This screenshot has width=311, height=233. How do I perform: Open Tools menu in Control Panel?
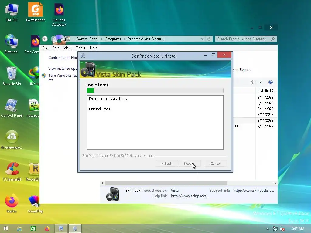pyautogui.click(x=80, y=48)
